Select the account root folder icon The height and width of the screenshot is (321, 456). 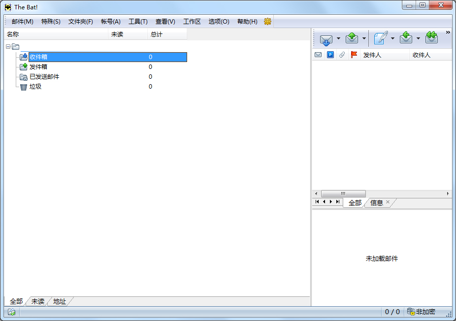click(x=15, y=46)
